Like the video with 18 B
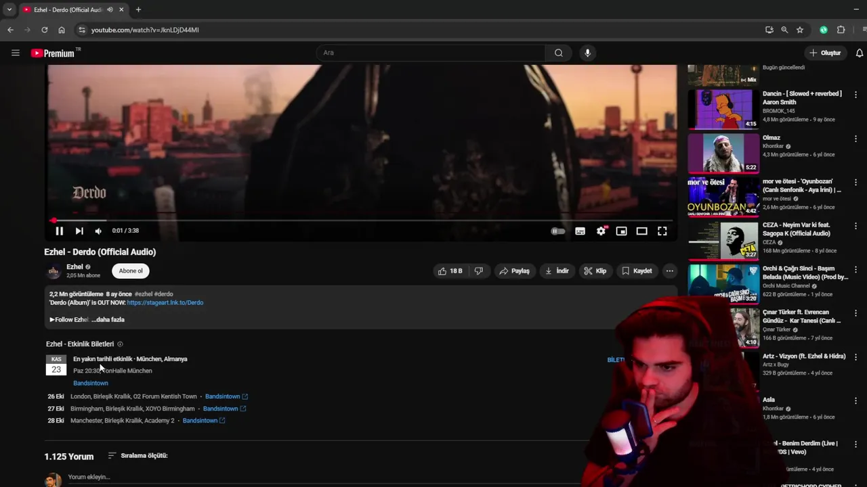The image size is (867, 487). (450, 271)
